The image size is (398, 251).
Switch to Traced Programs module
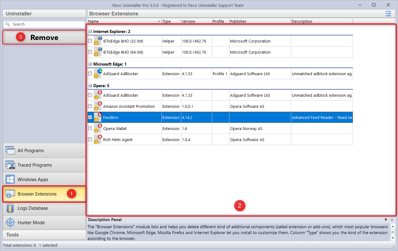[x=44, y=165]
